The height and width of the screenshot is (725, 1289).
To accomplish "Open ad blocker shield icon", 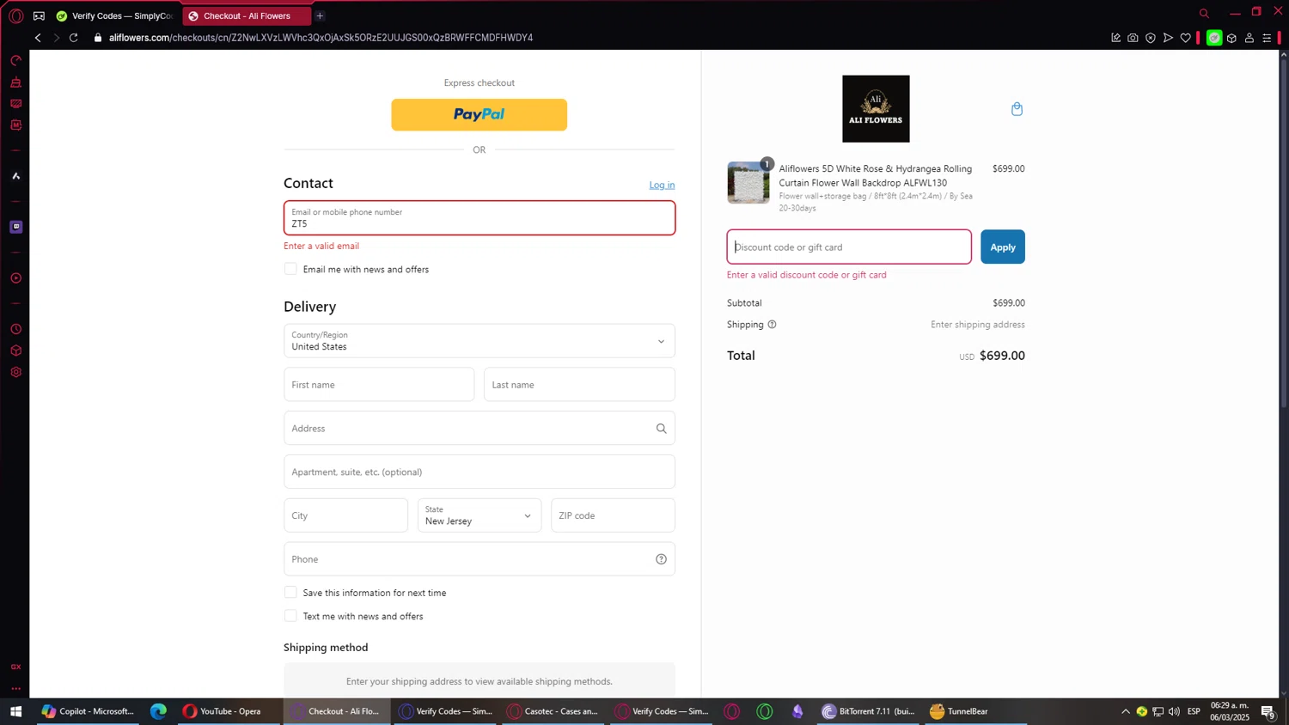I will click(1151, 38).
